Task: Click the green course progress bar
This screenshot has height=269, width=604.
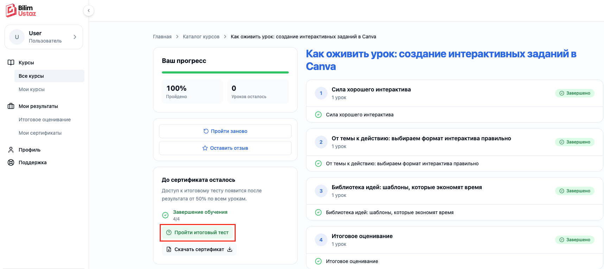Action: [225, 72]
